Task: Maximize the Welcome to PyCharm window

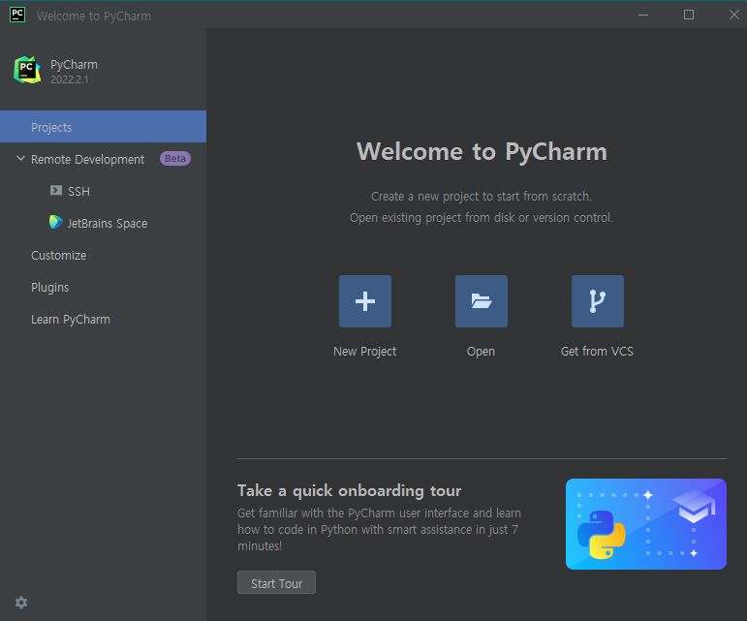Action: [x=689, y=15]
